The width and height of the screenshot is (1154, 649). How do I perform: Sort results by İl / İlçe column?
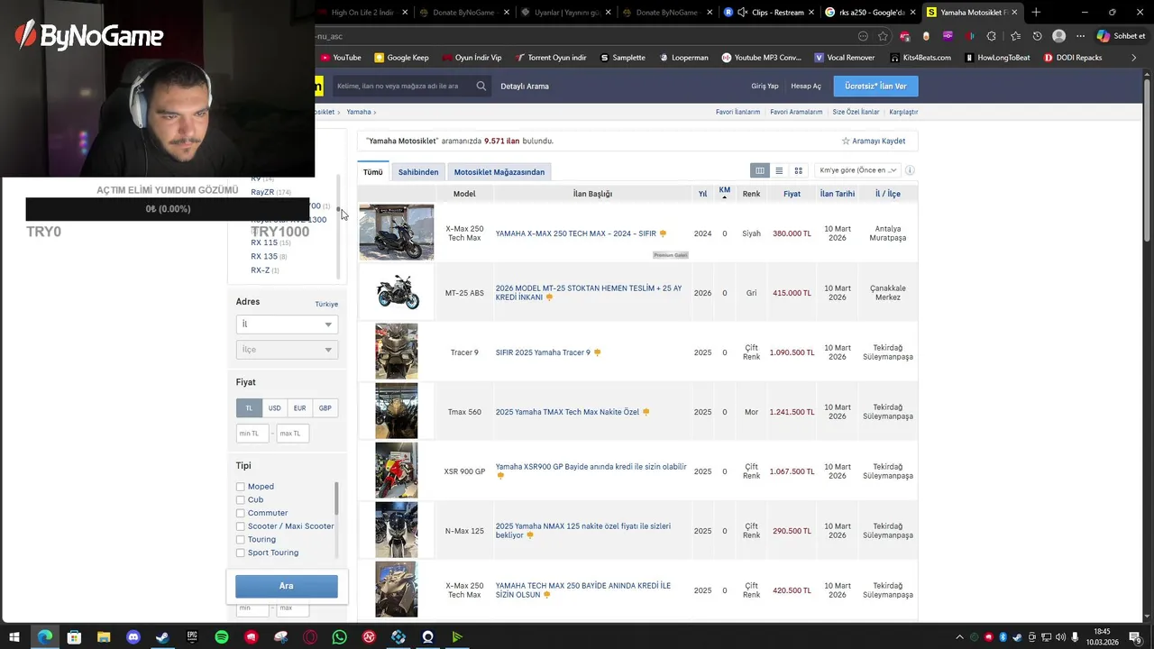[x=888, y=194]
